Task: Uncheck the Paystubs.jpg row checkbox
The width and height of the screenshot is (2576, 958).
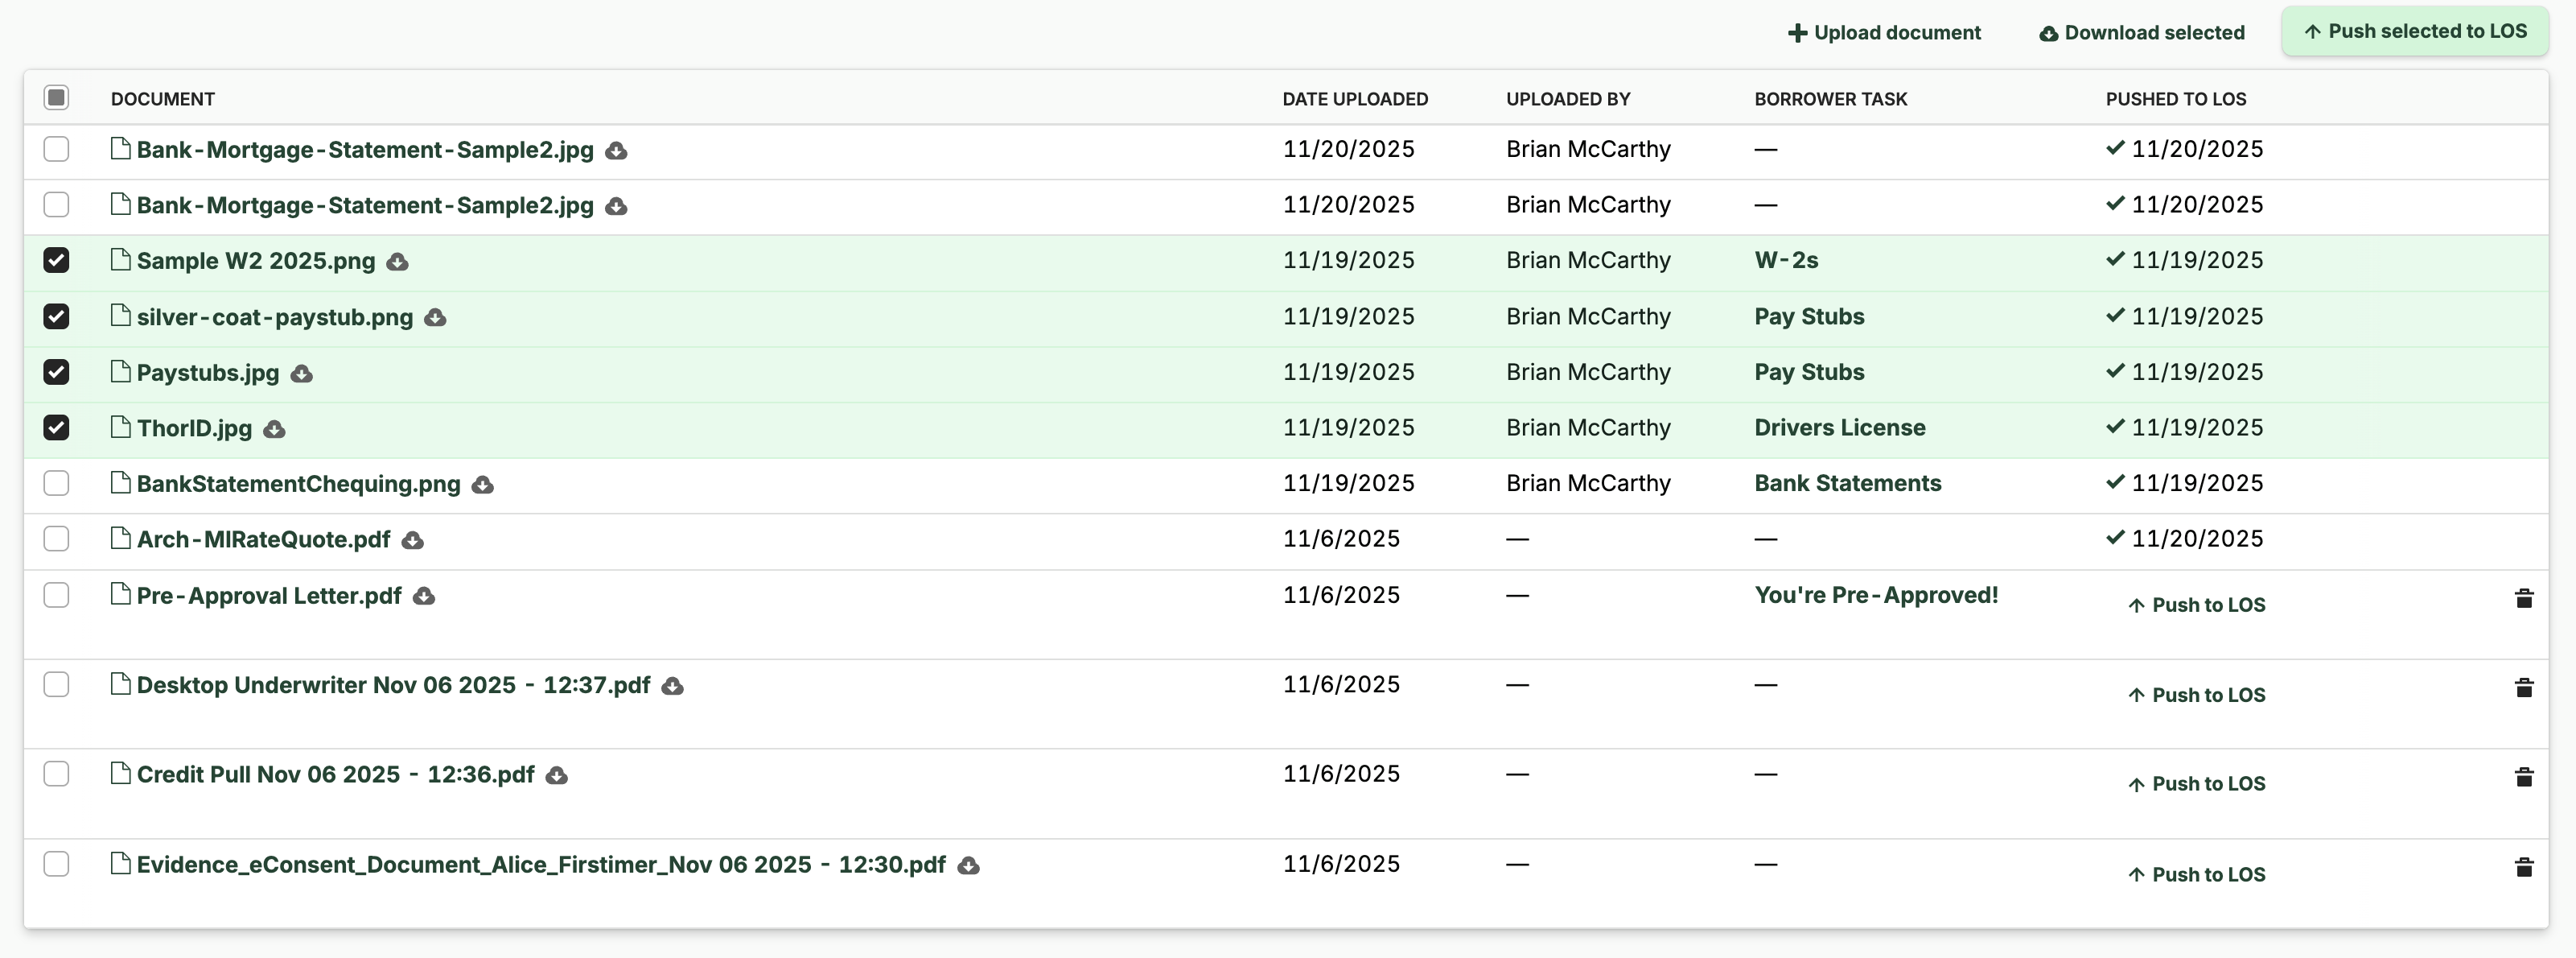Action: 56,373
